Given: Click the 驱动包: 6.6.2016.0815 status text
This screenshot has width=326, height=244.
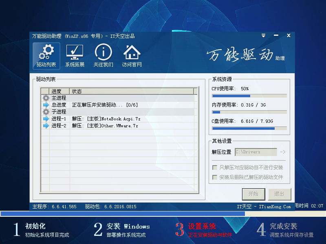Looking at the screenshot, I should pos(110,207).
